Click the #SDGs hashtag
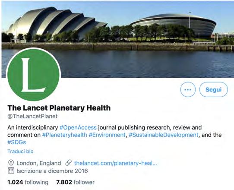 [16, 142]
